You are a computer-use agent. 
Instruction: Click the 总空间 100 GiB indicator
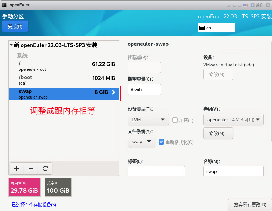coord(58,187)
